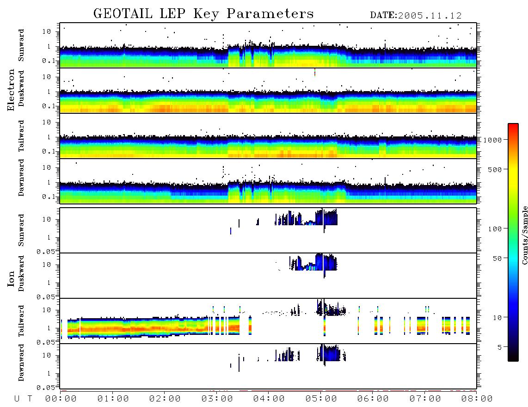Select the '06:00' time tick label
528x407 pixels.
click(x=373, y=399)
